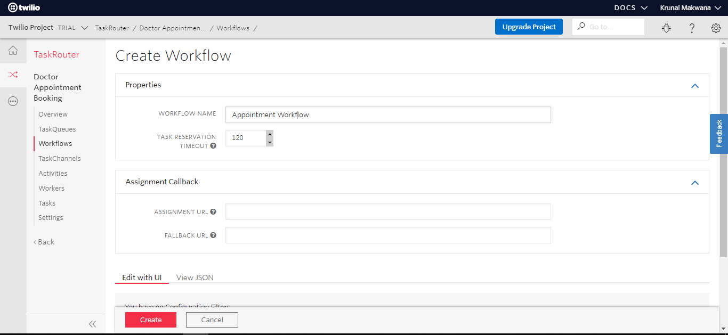
Task: Increase timeout using the stepper up arrow
Action: click(x=270, y=135)
